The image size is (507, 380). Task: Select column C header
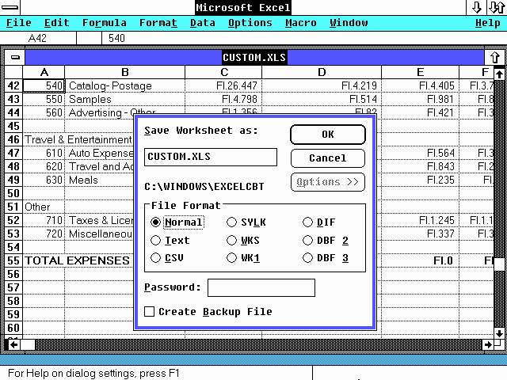tap(223, 72)
